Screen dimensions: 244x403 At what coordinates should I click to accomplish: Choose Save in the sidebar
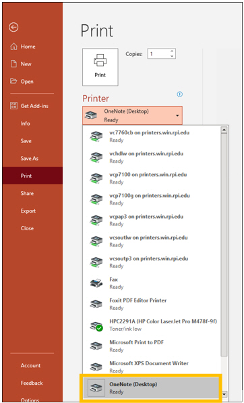coord(32,141)
